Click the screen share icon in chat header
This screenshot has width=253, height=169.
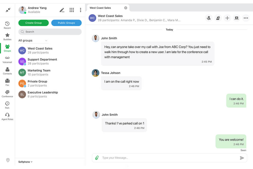[x=237, y=18]
